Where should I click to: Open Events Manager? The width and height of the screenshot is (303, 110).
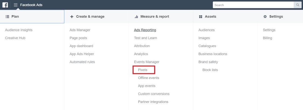pyautogui.click(x=147, y=62)
